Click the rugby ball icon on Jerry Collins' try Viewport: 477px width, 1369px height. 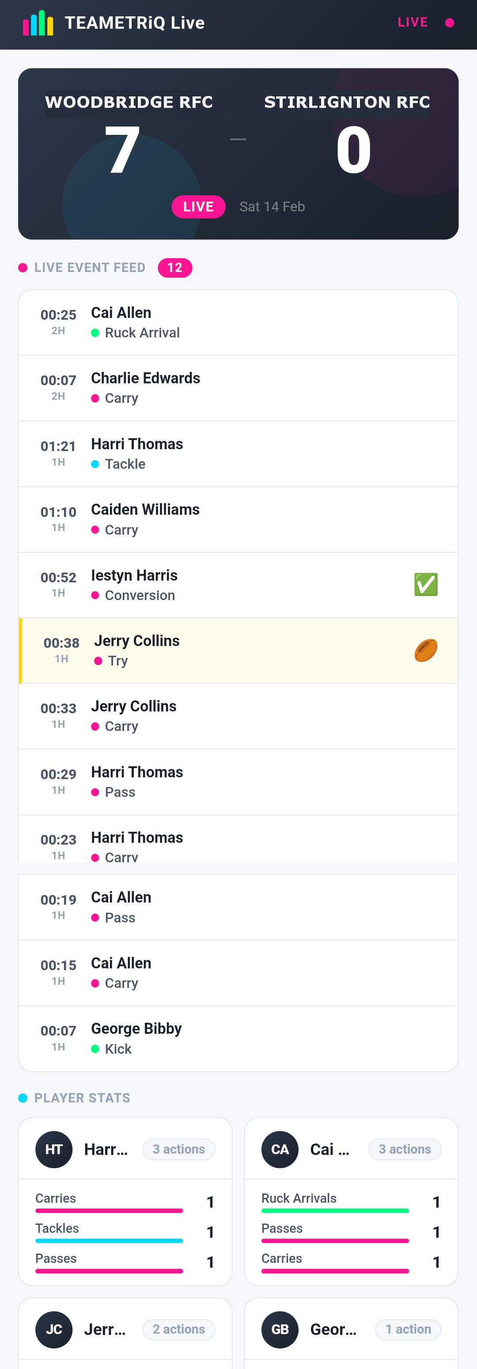425,650
